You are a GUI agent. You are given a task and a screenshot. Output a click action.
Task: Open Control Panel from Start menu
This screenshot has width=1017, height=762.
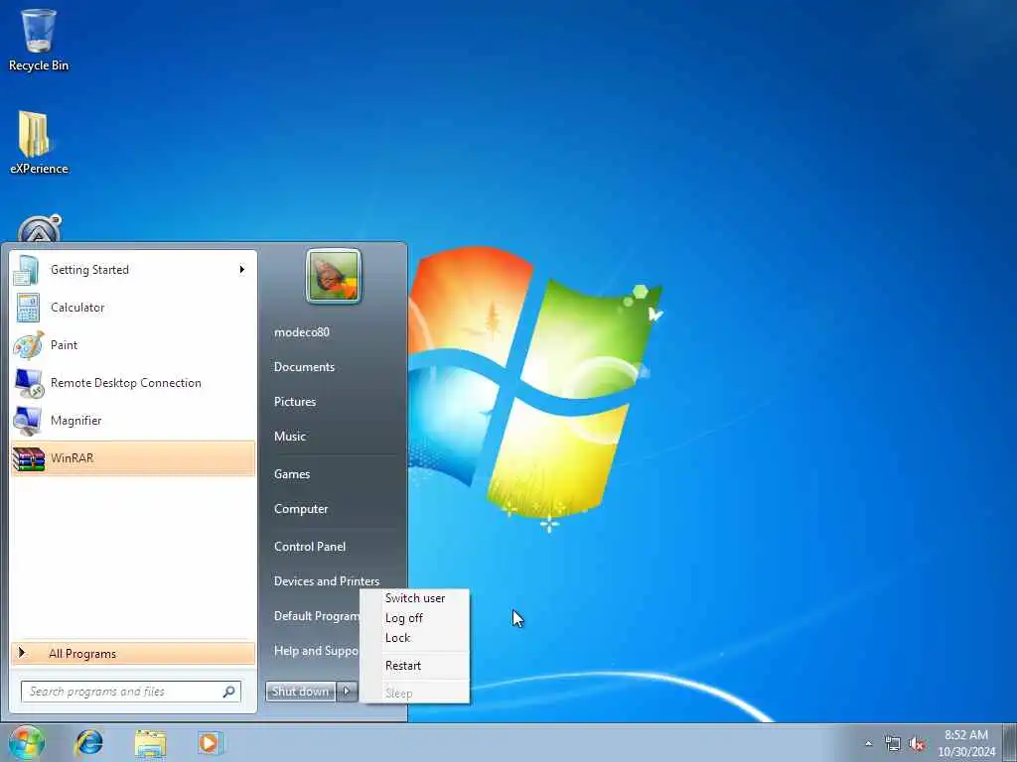[x=310, y=547]
